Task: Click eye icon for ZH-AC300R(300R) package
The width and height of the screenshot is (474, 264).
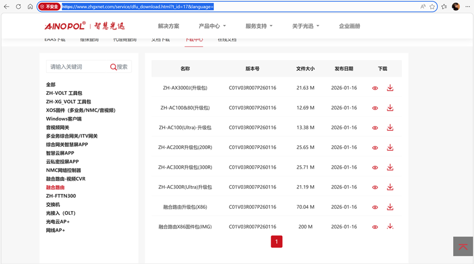Action: (375, 168)
